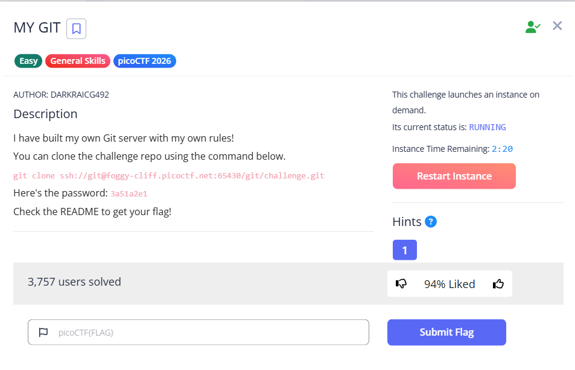Close the challenge dialog

coord(557,26)
